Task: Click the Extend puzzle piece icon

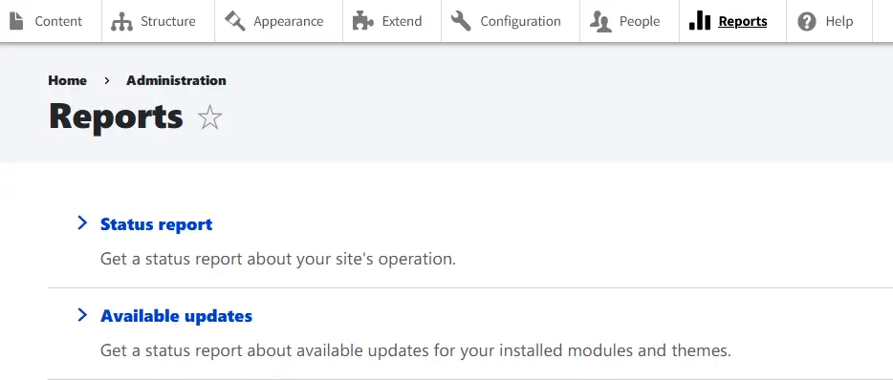Action: coord(362,21)
